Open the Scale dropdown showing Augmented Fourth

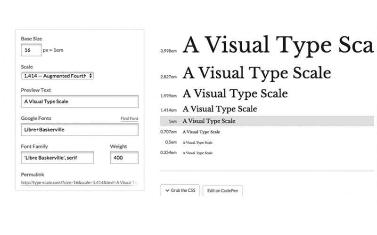57,76
